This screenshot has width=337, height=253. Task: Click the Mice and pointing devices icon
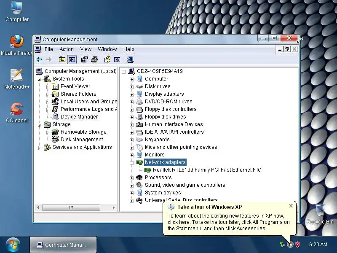pos(139,147)
